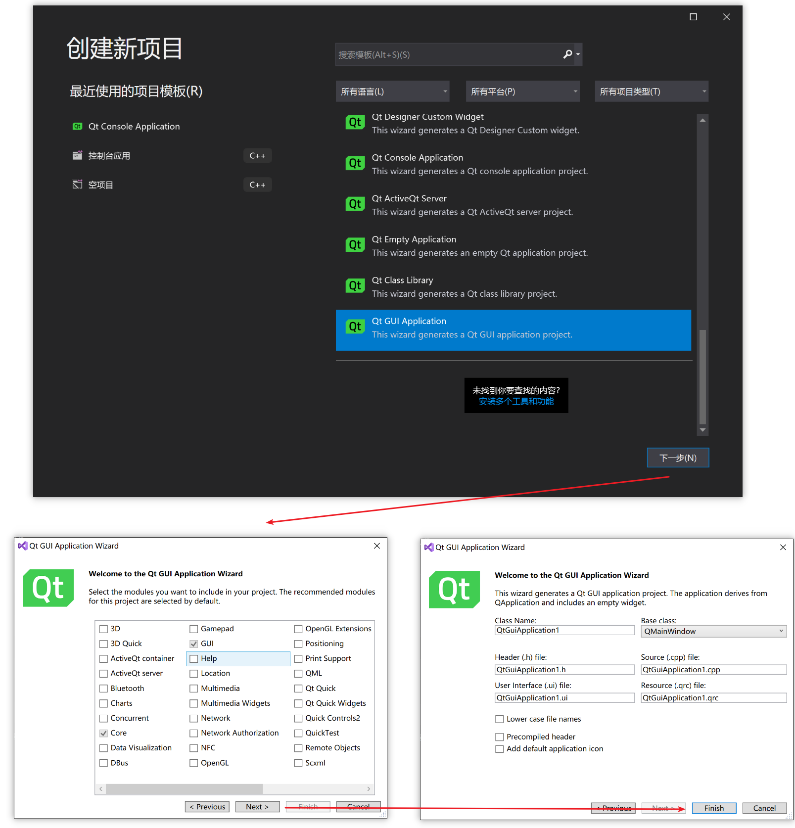The height and width of the screenshot is (828, 795).
Task: Click the Qt icon beside Qt Console Application template
Action: coord(355,163)
